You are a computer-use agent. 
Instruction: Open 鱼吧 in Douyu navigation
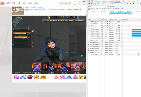click(x=36, y=3)
